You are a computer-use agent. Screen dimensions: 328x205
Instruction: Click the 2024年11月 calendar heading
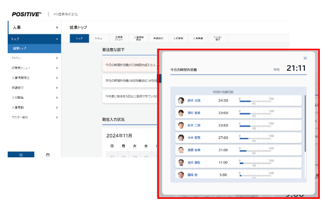tap(119, 135)
